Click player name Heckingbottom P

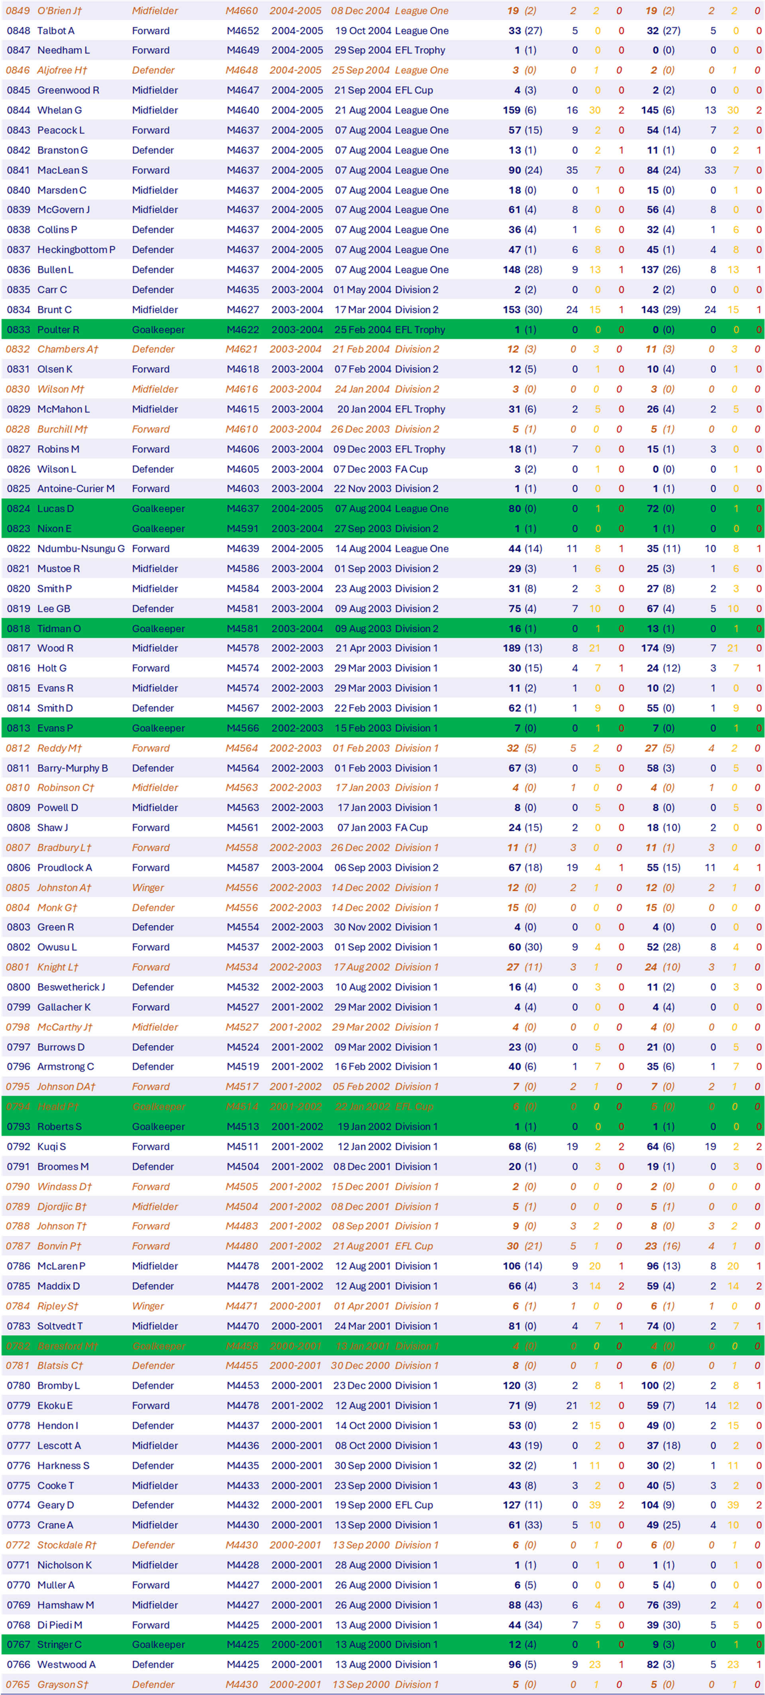pyautogui.click(x=76, y=250)
